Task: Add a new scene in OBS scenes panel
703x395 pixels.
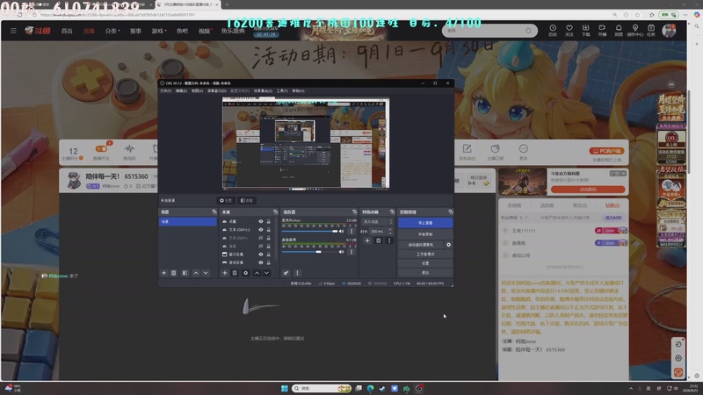Action: tap(163, 273)
